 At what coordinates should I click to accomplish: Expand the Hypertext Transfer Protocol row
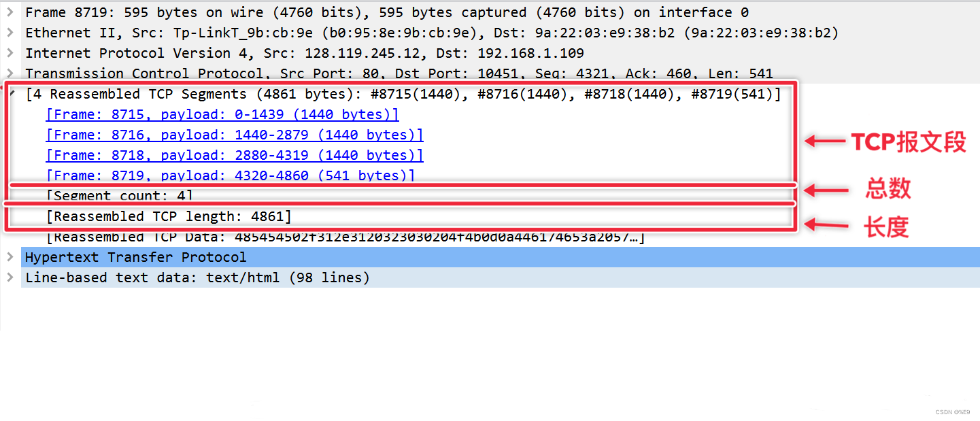tap(10, 257)
